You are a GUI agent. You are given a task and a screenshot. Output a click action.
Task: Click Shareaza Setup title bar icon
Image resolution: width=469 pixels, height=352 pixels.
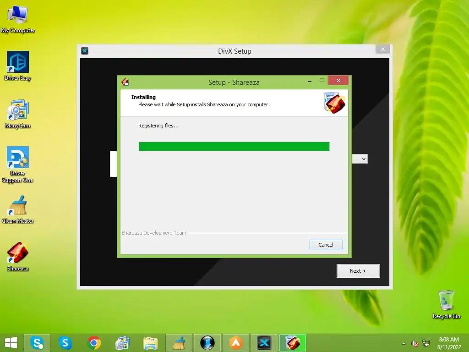click(125, 82)
